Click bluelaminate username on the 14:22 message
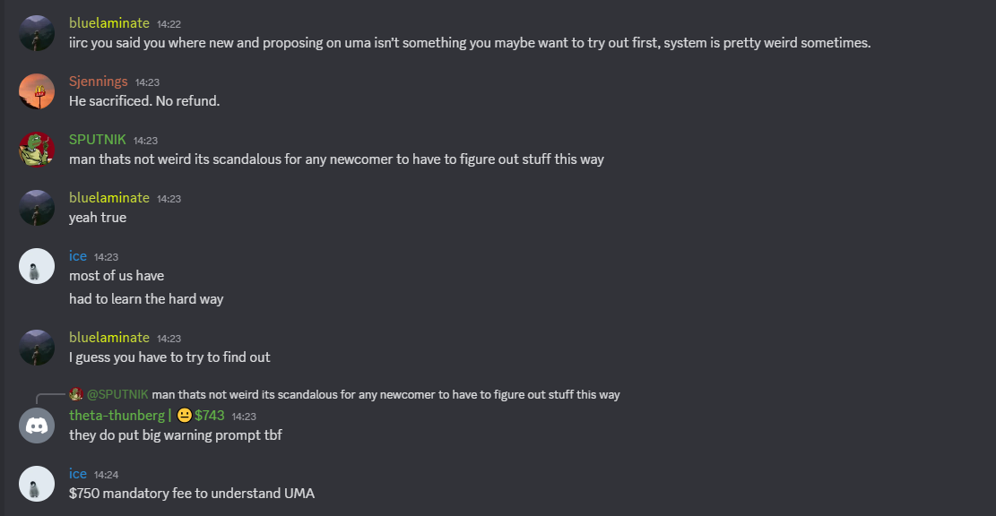This screenshot has width=996, height=516. pyautogui.click(x=108, y=23)
